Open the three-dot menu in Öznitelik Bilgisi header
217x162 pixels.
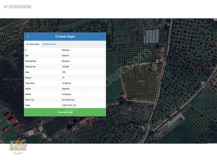click(28, 36)
